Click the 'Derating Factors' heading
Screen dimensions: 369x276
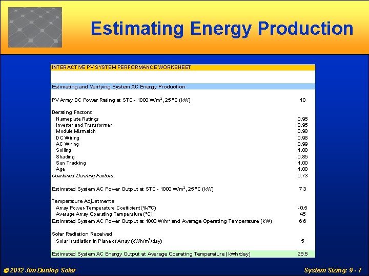(x=72, y=112)
